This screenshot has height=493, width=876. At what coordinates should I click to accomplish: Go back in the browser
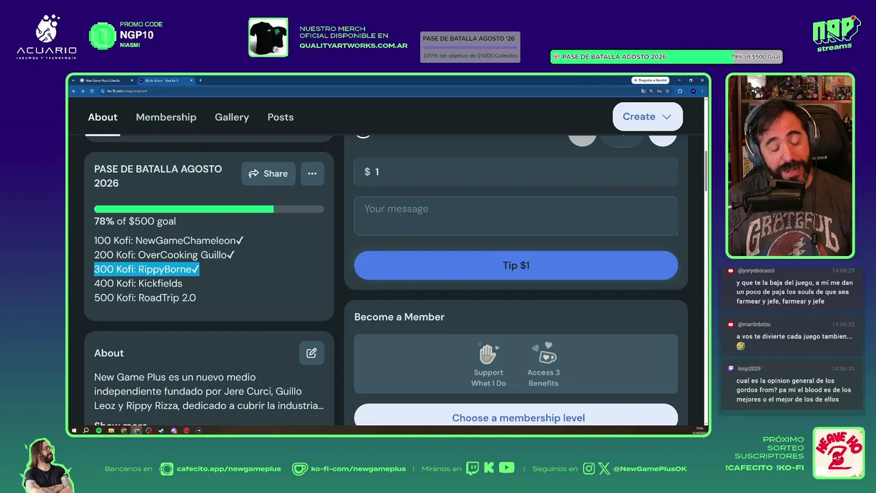(x=74, y=91)
